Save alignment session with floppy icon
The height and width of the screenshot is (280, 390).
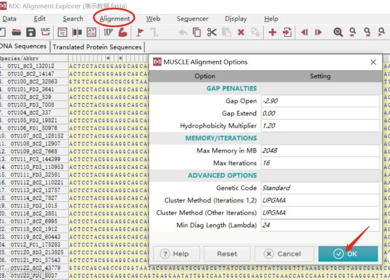coord(31,32)
